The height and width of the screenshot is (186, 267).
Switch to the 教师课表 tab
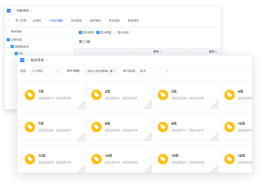[x=95, y=20]
